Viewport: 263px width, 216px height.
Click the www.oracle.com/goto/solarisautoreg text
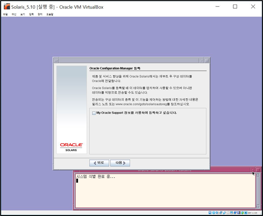click(141, 104)
